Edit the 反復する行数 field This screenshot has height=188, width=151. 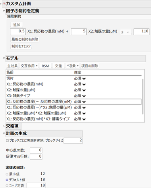[x=36, y=156]
